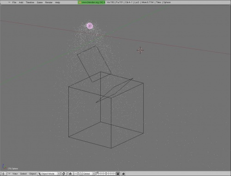Click the render this window icon
231x176 pixels.
[123, 174]
